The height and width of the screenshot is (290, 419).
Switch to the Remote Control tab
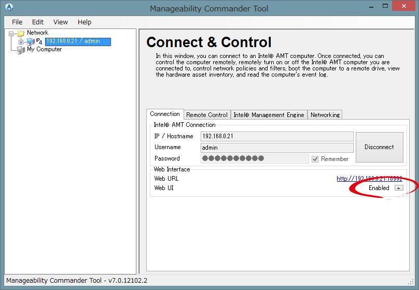coord(207,115)
